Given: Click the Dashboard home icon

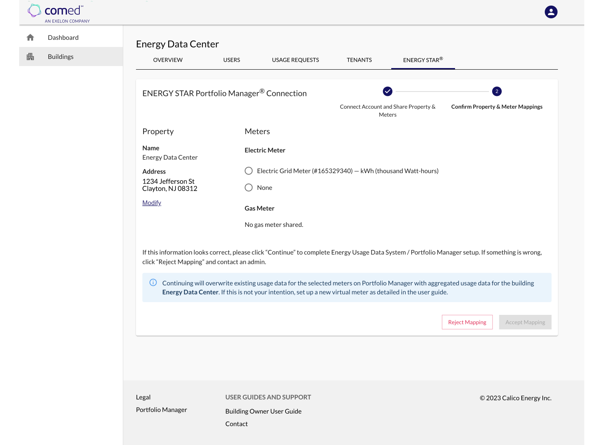Looking at the screenshot, I should [x=30, y=37].
